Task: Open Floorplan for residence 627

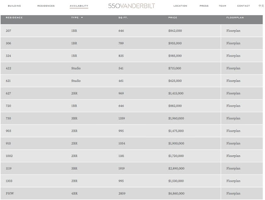Action: tap(233, 93)
